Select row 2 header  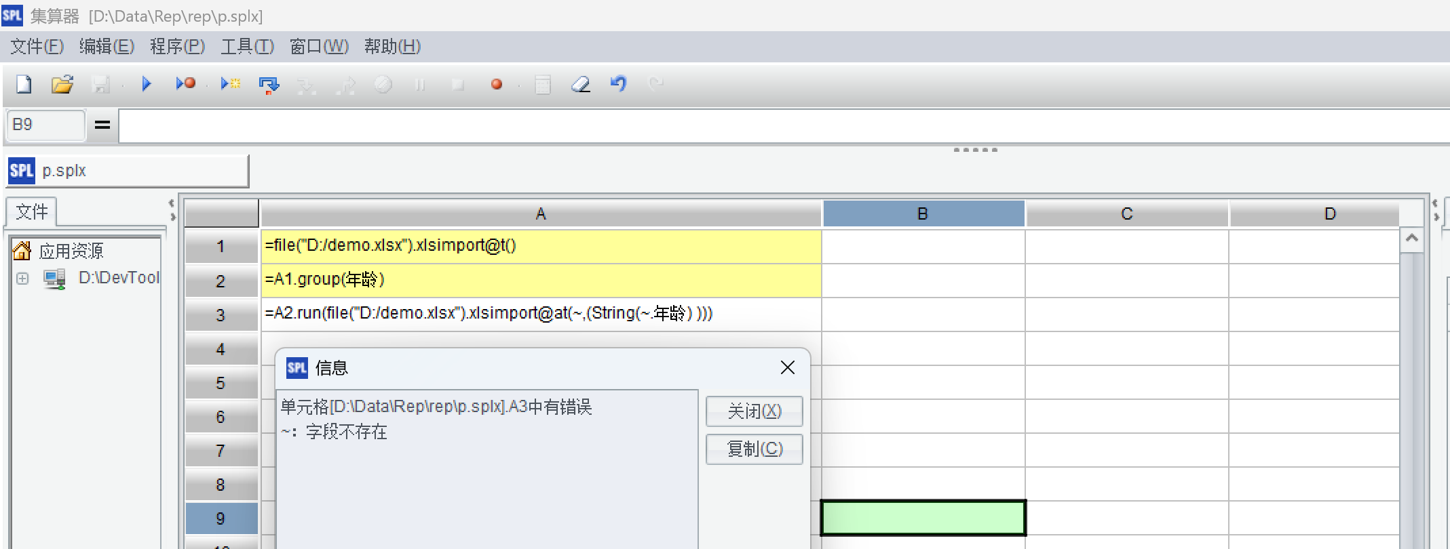(221, 281)
